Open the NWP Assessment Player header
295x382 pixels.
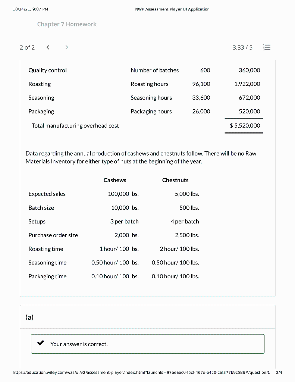172,9
